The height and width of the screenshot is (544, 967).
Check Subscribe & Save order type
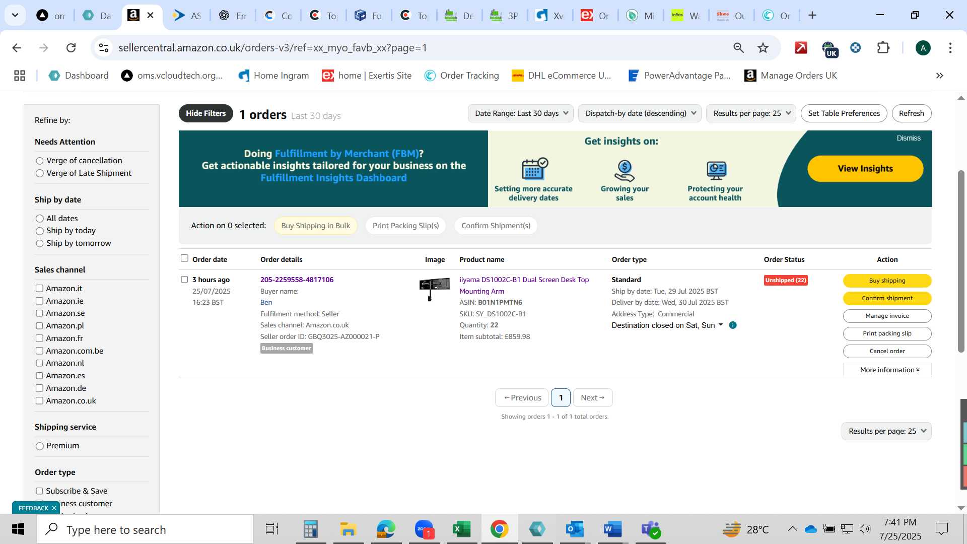(x=39, y=491)
